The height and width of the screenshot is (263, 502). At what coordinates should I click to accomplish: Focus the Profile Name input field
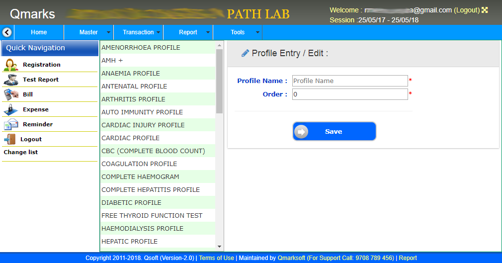tap(350, 81)
